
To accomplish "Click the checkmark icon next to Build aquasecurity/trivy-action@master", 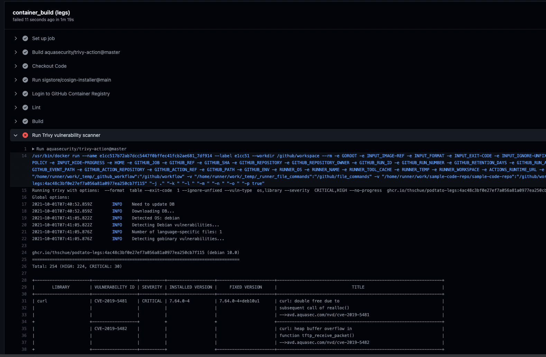I will 25,52.
